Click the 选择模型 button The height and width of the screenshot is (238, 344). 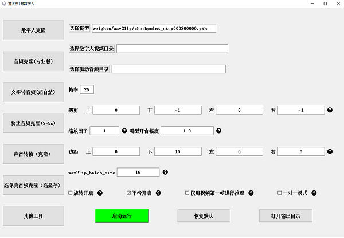click(80, 28)
